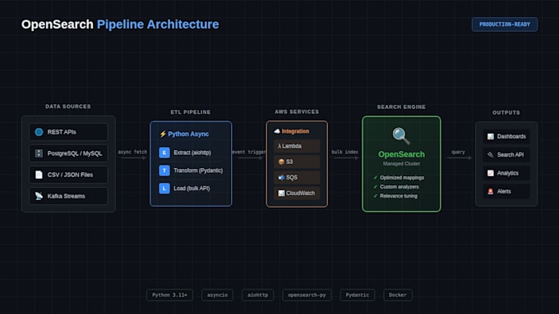Click the magnifying glass OpenSearch icon
The height and width of the screenshot is (314, 559).
pyautogui.click(x=401, y=136)
